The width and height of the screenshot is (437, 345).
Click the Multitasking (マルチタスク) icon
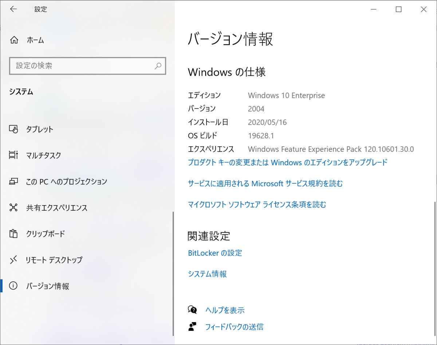(13, 155)
